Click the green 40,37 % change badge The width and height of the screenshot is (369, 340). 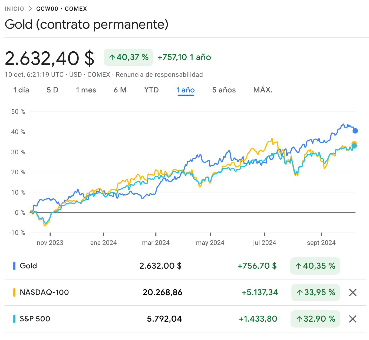tap(128, 57)
